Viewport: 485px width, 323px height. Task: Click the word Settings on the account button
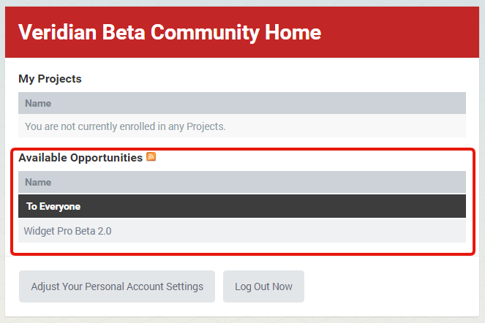[184, 286]
